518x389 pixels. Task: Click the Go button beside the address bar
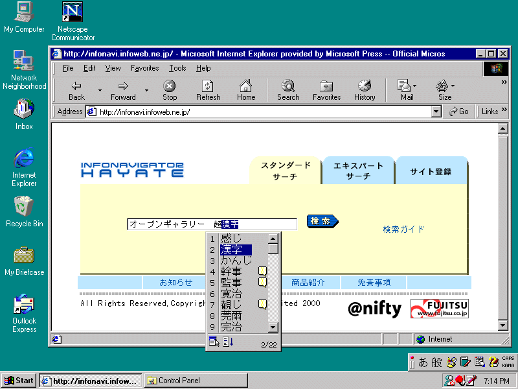tap(459, 112)
